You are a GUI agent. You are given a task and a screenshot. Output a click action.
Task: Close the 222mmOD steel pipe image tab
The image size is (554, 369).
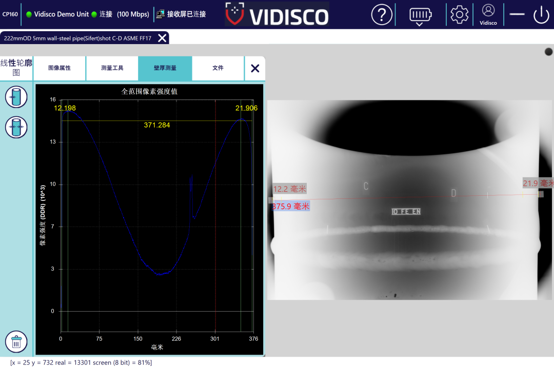[x=162, y=38]
